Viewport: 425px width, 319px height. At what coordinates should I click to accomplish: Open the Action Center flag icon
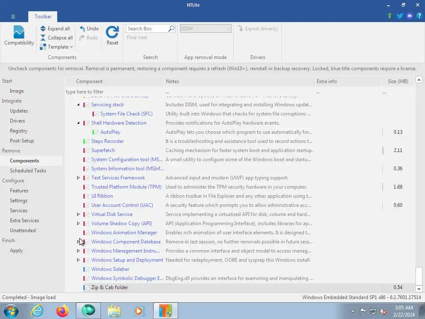coord(363,311)
